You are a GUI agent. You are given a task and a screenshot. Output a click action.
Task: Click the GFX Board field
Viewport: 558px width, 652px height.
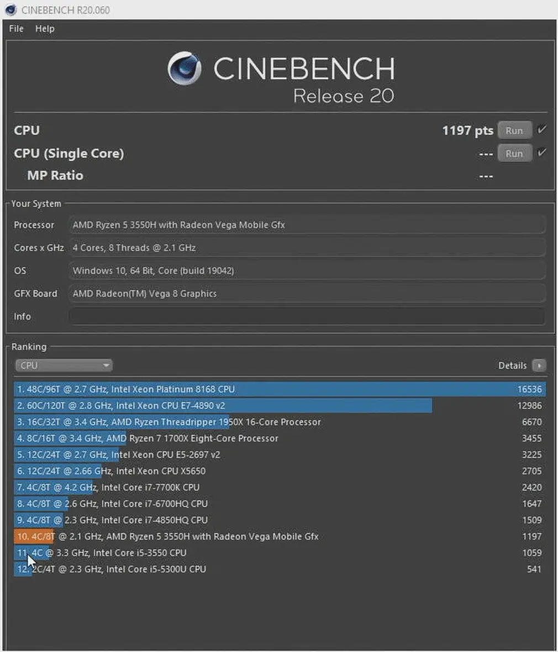[x=307, y=294]
